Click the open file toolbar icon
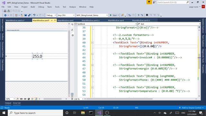Image resolution: width=206 pixels, height=116 pixels. coord(22,15)
